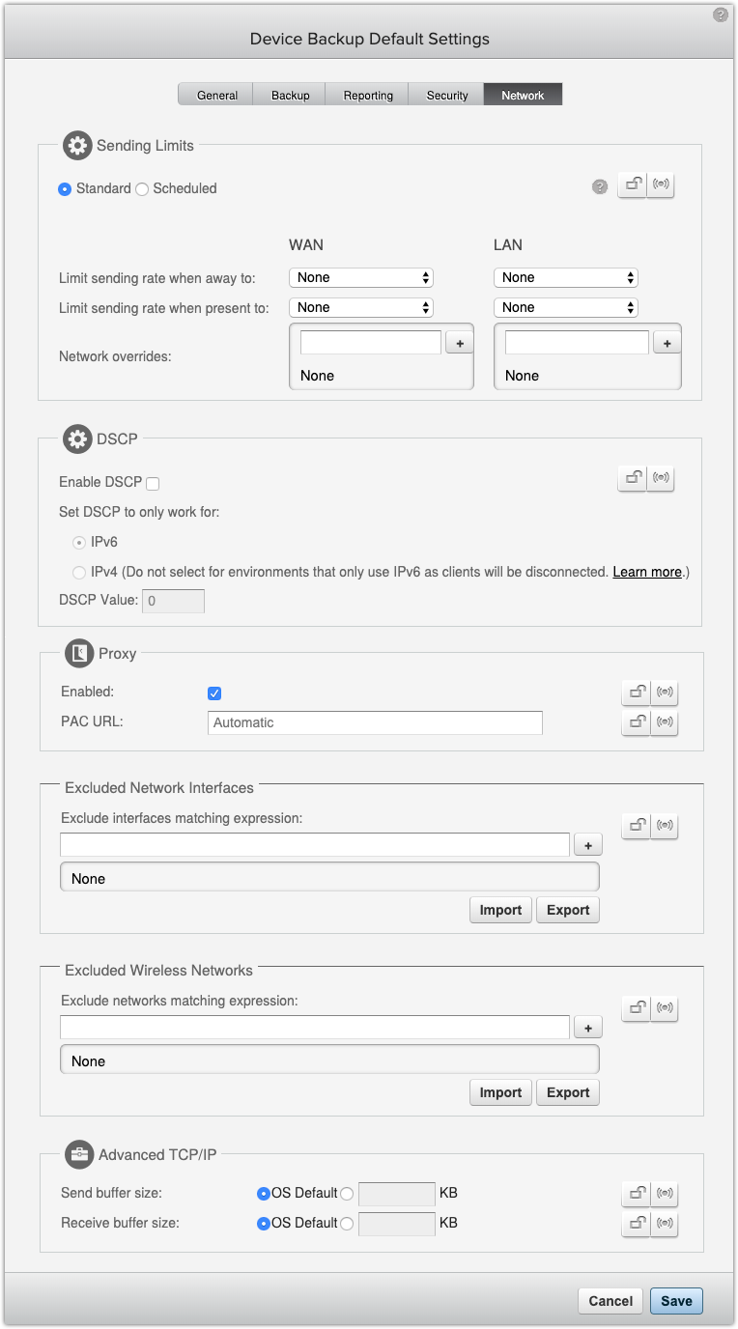738x1329 pixels.
Task: Click Export under Excluded Wireless Networks
Action: 567,1092
